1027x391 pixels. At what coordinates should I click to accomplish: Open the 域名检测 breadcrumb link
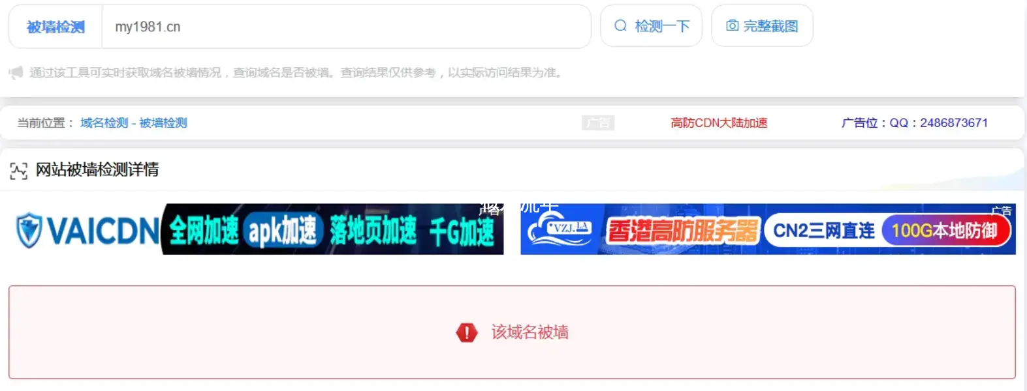coord(104,123)
